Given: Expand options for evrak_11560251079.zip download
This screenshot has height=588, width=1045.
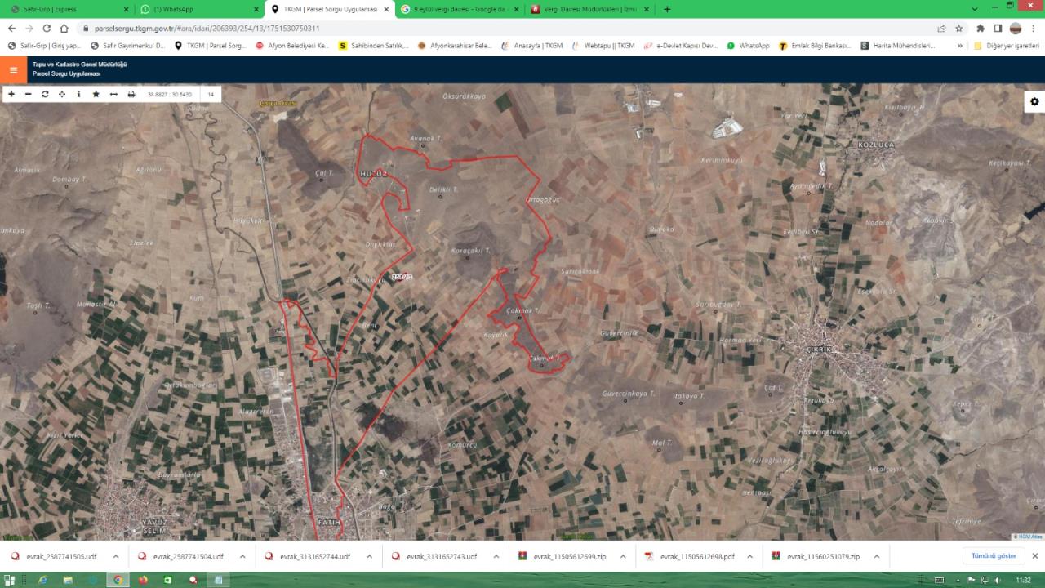Looking at the screenshot, I should pos(877,556).
